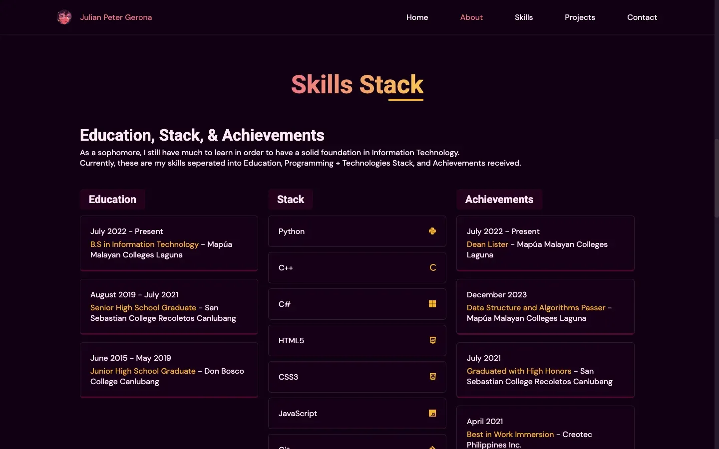The image size is (719, 449).
Task: Click the CSS3 skill label
Action: [288, 377]
